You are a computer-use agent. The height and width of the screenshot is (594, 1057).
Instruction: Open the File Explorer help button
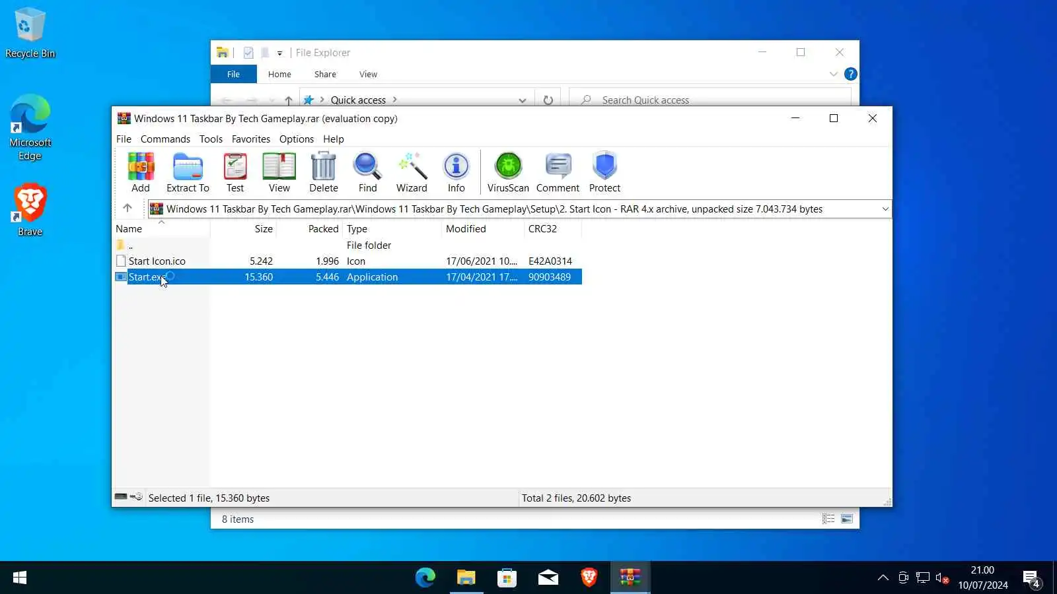click(x=851, y=74)
